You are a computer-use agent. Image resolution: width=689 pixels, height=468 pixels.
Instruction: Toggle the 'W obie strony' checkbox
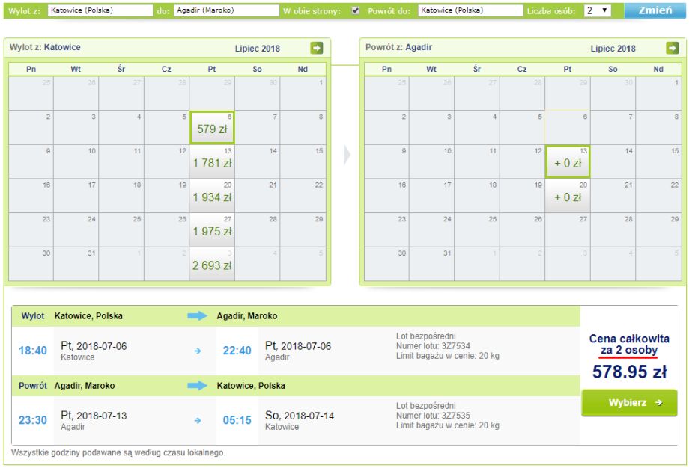pyautogui.click(x=356, y=11)
